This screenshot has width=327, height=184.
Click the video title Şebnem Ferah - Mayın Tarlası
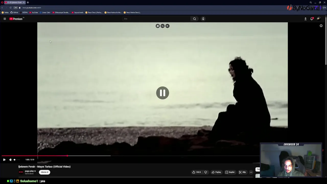click(44, 167)
